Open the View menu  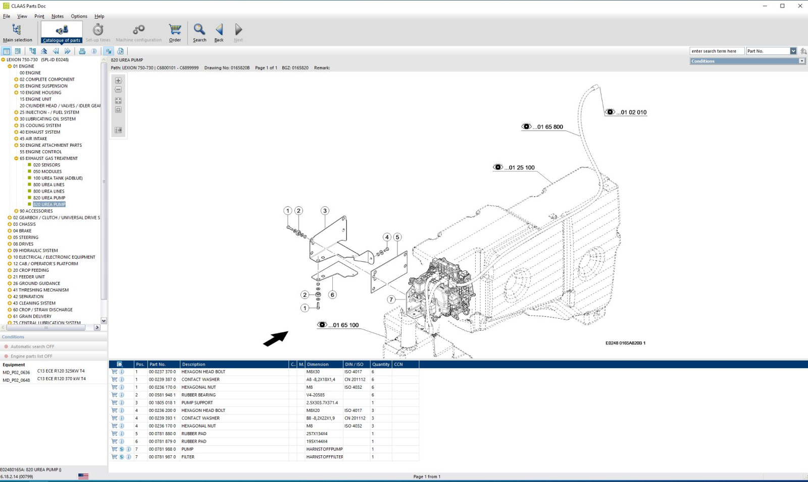pyautogui.click(x=22, y=16)
